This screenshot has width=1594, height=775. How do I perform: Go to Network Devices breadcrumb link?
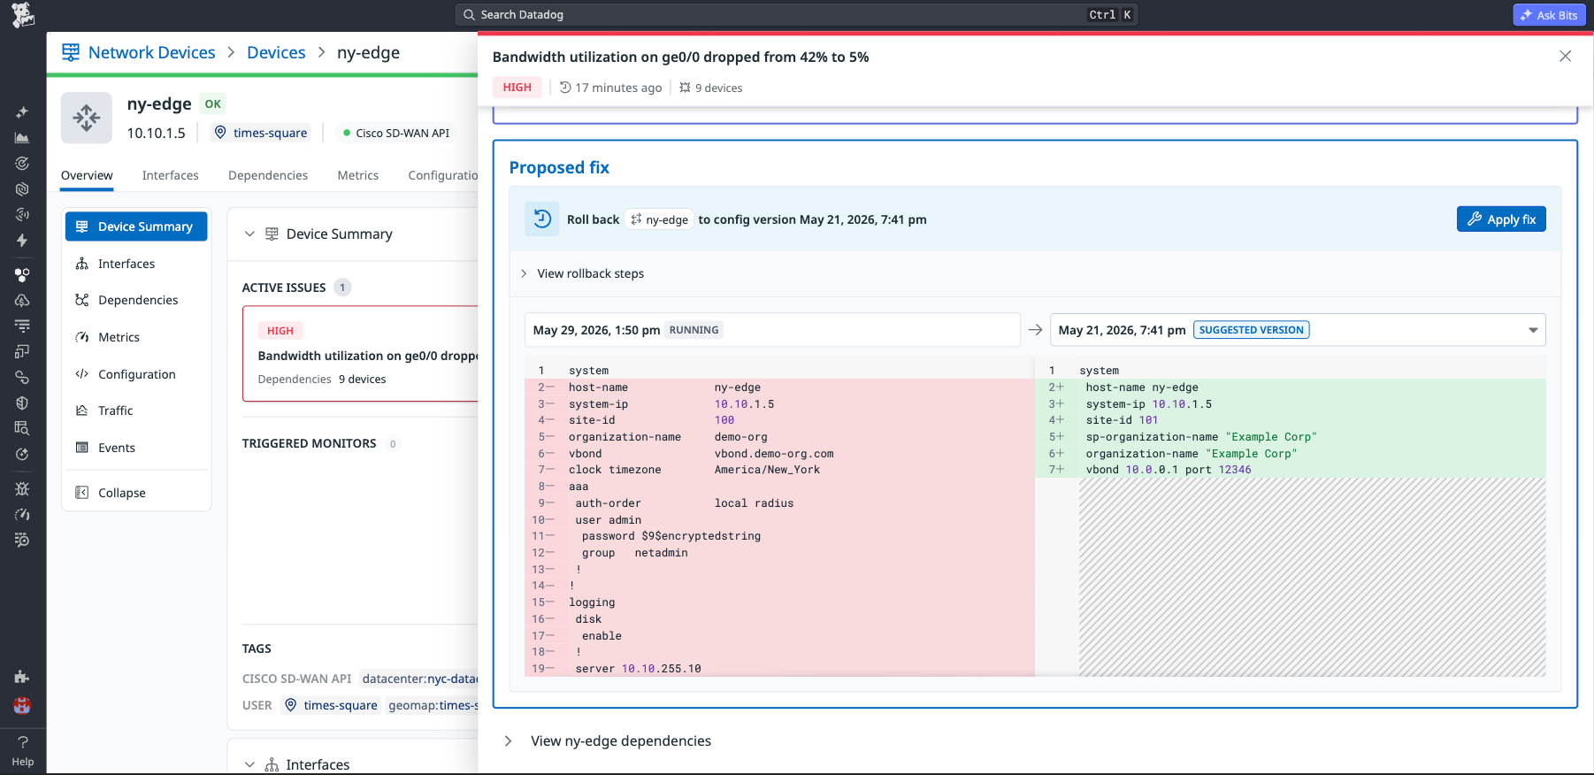tap(151, 52)
